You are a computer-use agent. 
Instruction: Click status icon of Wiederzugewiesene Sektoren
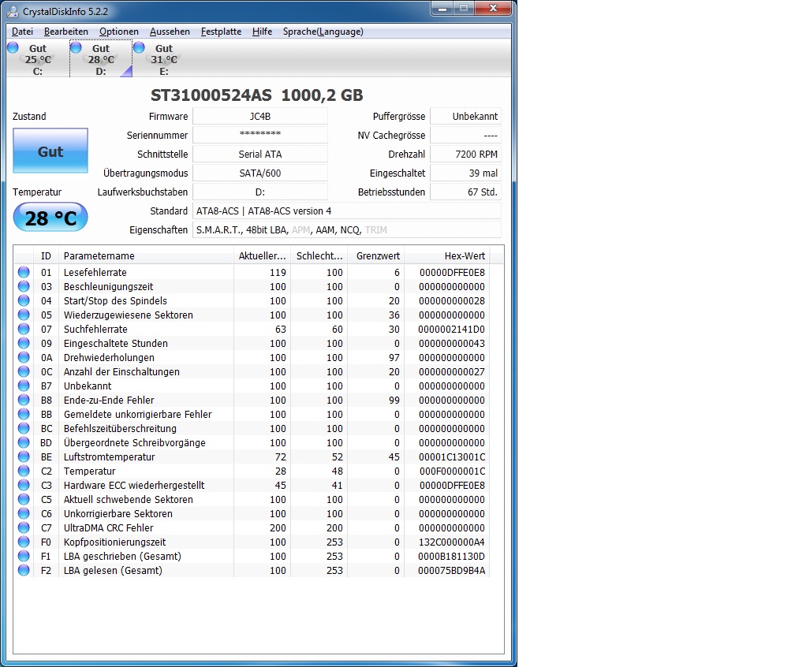pyautogui.click(x=24, y=315)
